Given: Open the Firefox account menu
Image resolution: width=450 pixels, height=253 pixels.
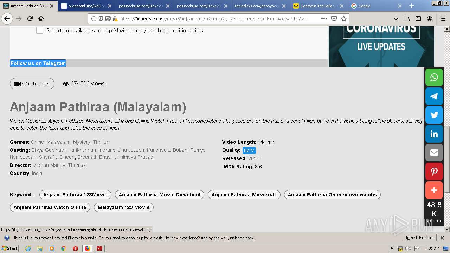Looking at the screenshot, I should (430, 19).
